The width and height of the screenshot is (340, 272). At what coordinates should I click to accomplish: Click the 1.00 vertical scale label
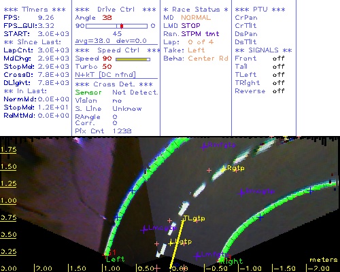tap(8, 201)
